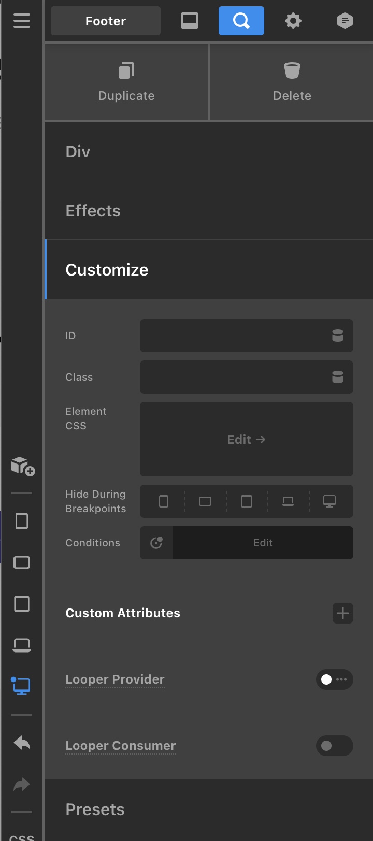The height and width of the screenshot is (841, 373).
Task: Toggle hide on mobile breakpoint
Action: (x=164, y=501)
